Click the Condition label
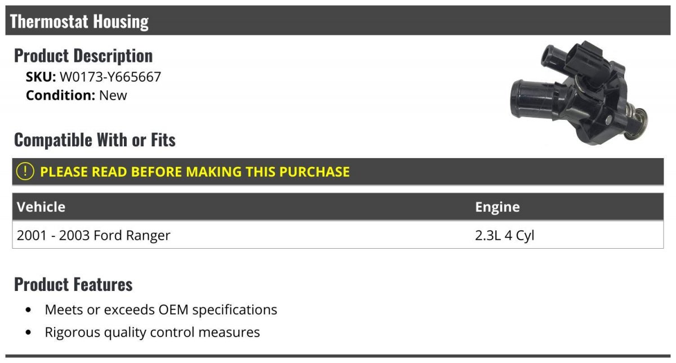Image resolution: width=676 pixels, height=363 pixels. [x=60, y=95]
